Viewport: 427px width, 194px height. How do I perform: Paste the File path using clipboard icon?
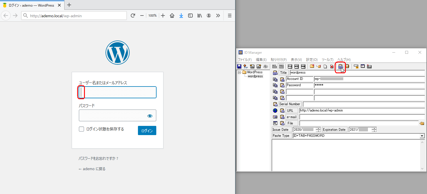click(282, 123)
